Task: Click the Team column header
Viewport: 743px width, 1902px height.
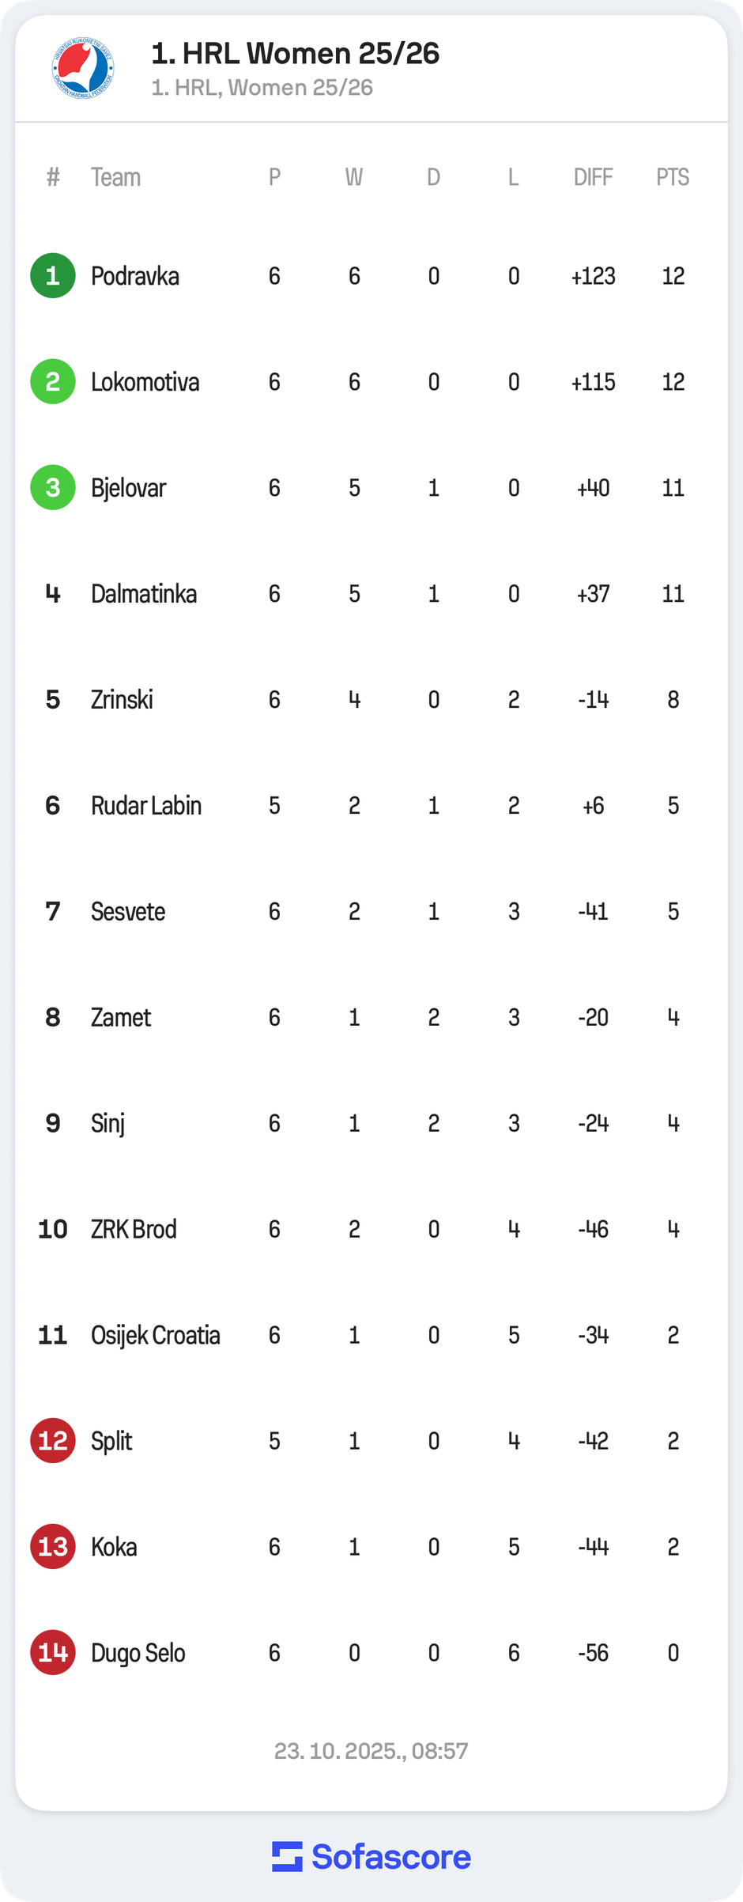Action: tap(115, 177)
